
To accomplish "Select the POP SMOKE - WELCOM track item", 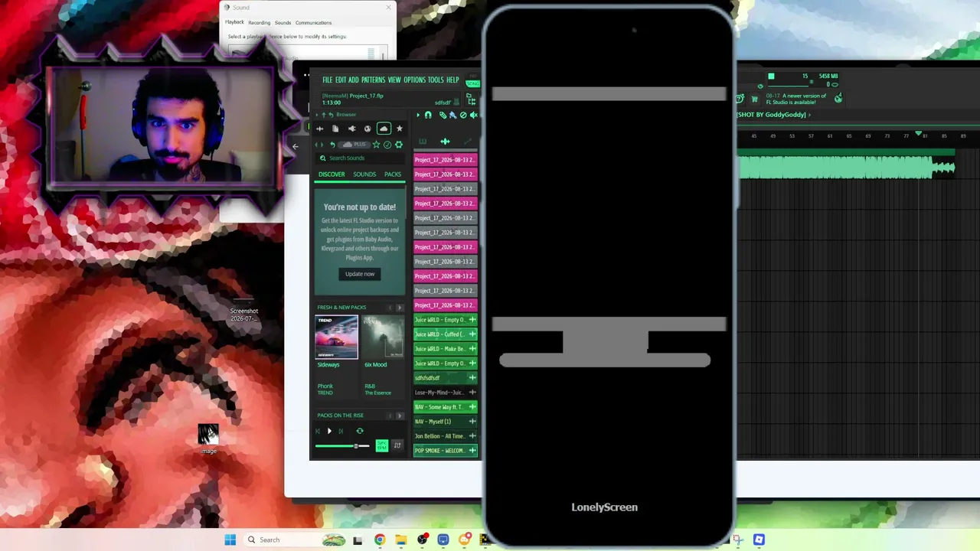I will (446, 451).
